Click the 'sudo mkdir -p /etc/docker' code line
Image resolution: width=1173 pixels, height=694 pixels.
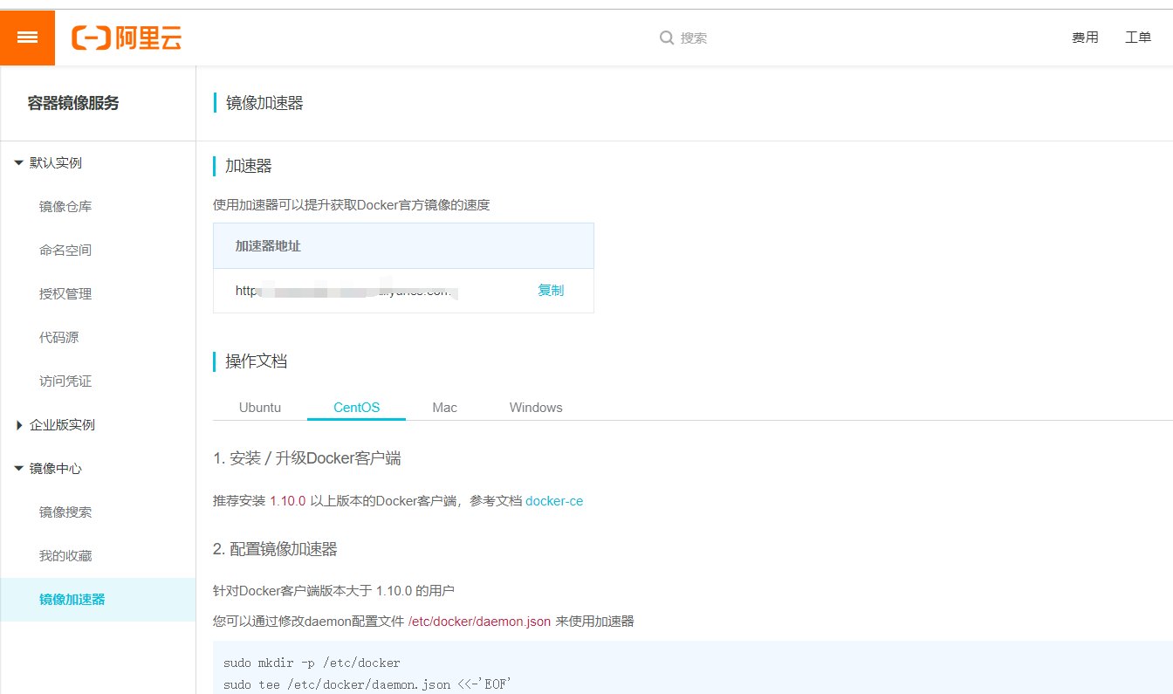point(312,663)
